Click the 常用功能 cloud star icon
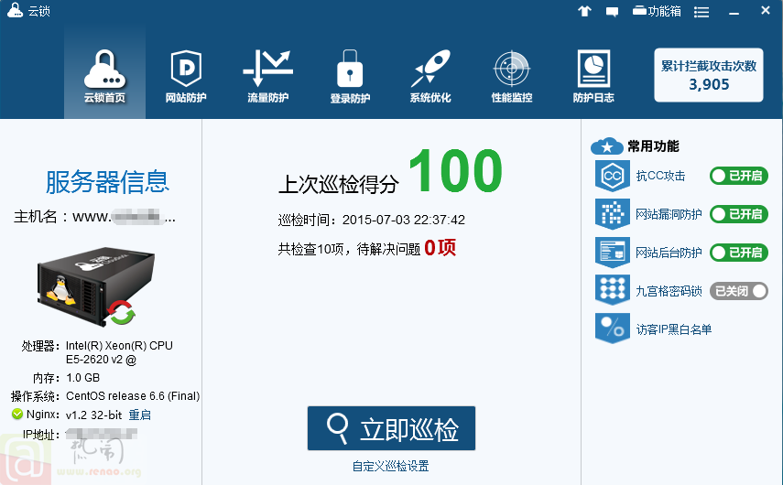 pyautogui.click(x=606, y=146)
